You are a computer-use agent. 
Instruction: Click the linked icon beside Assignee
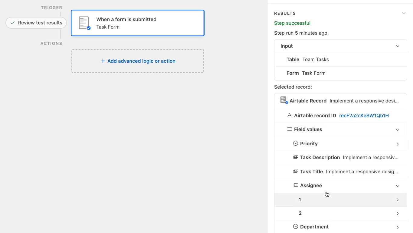[296, 185]
